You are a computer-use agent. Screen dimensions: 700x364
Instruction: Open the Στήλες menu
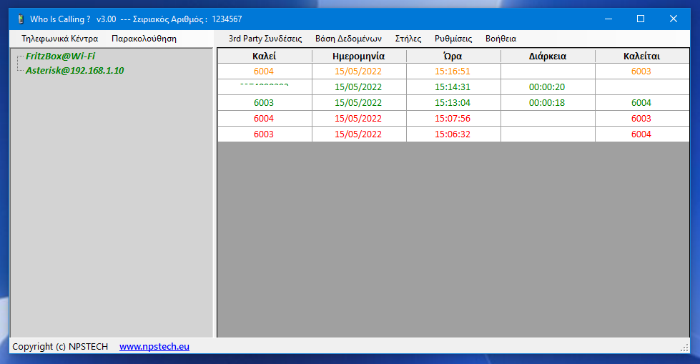click(408, 39)
